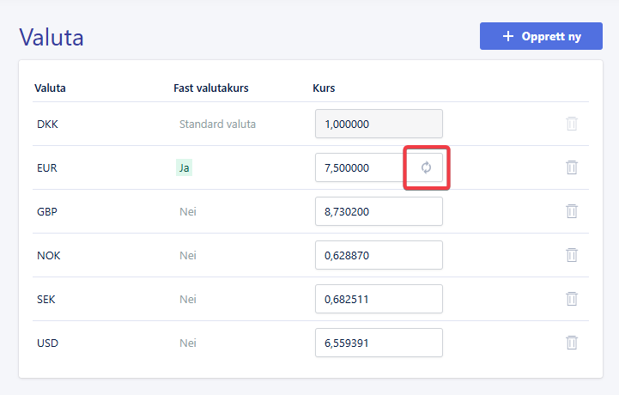This screenshot has width=619, height=395.
Task: Toggle the Nei fixed-rate value for USD
Action: (188, 343)
